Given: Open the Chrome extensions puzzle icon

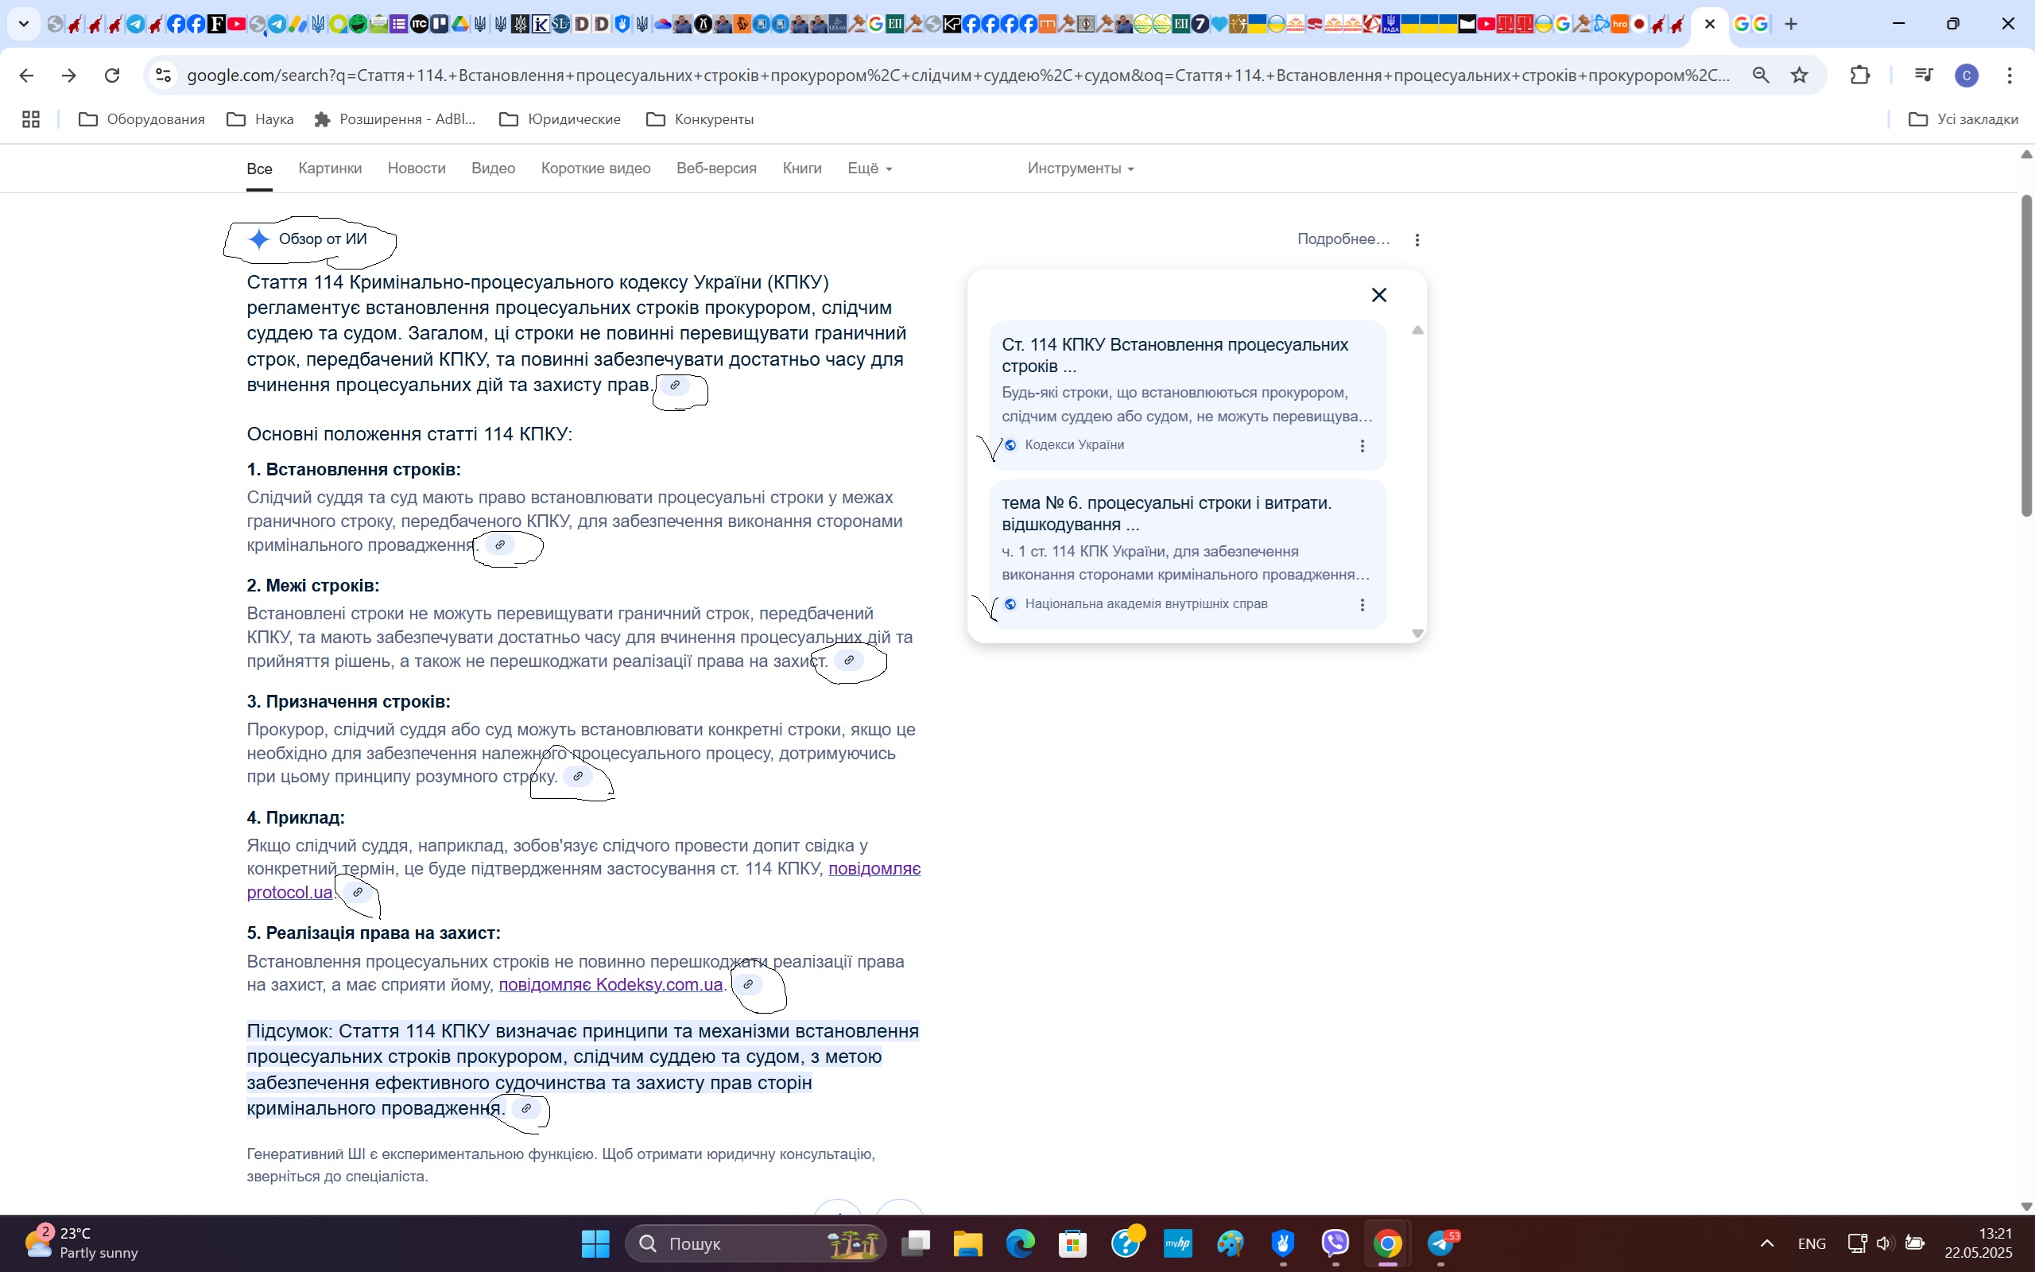Looking at the screenshot, I should (x=1859, y=76).
